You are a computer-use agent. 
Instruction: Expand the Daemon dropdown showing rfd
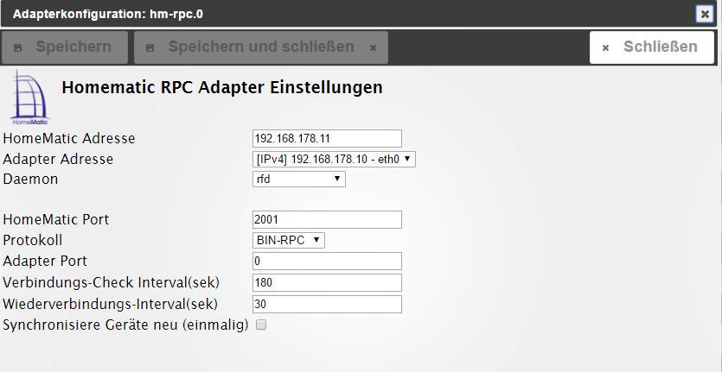coord(299,179)
